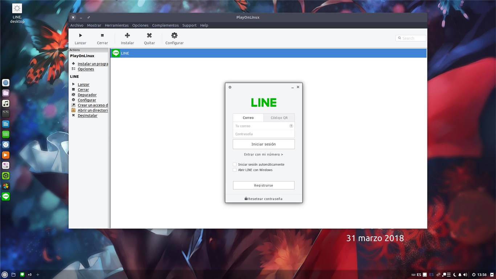Switch to the Código QR tab

pyautogui.click(x=279, y=118)
